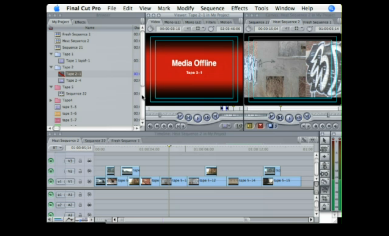
Task: Open Spotlight search in the menu bar
Action: coord(331,8)
